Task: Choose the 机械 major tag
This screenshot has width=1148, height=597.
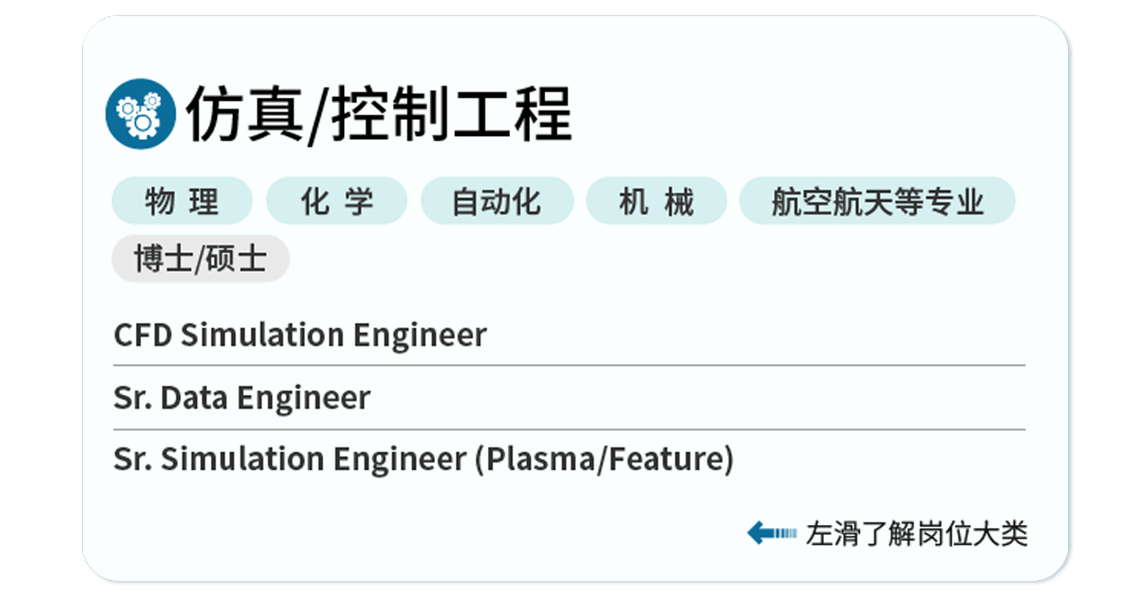Action: pos(656,201)
